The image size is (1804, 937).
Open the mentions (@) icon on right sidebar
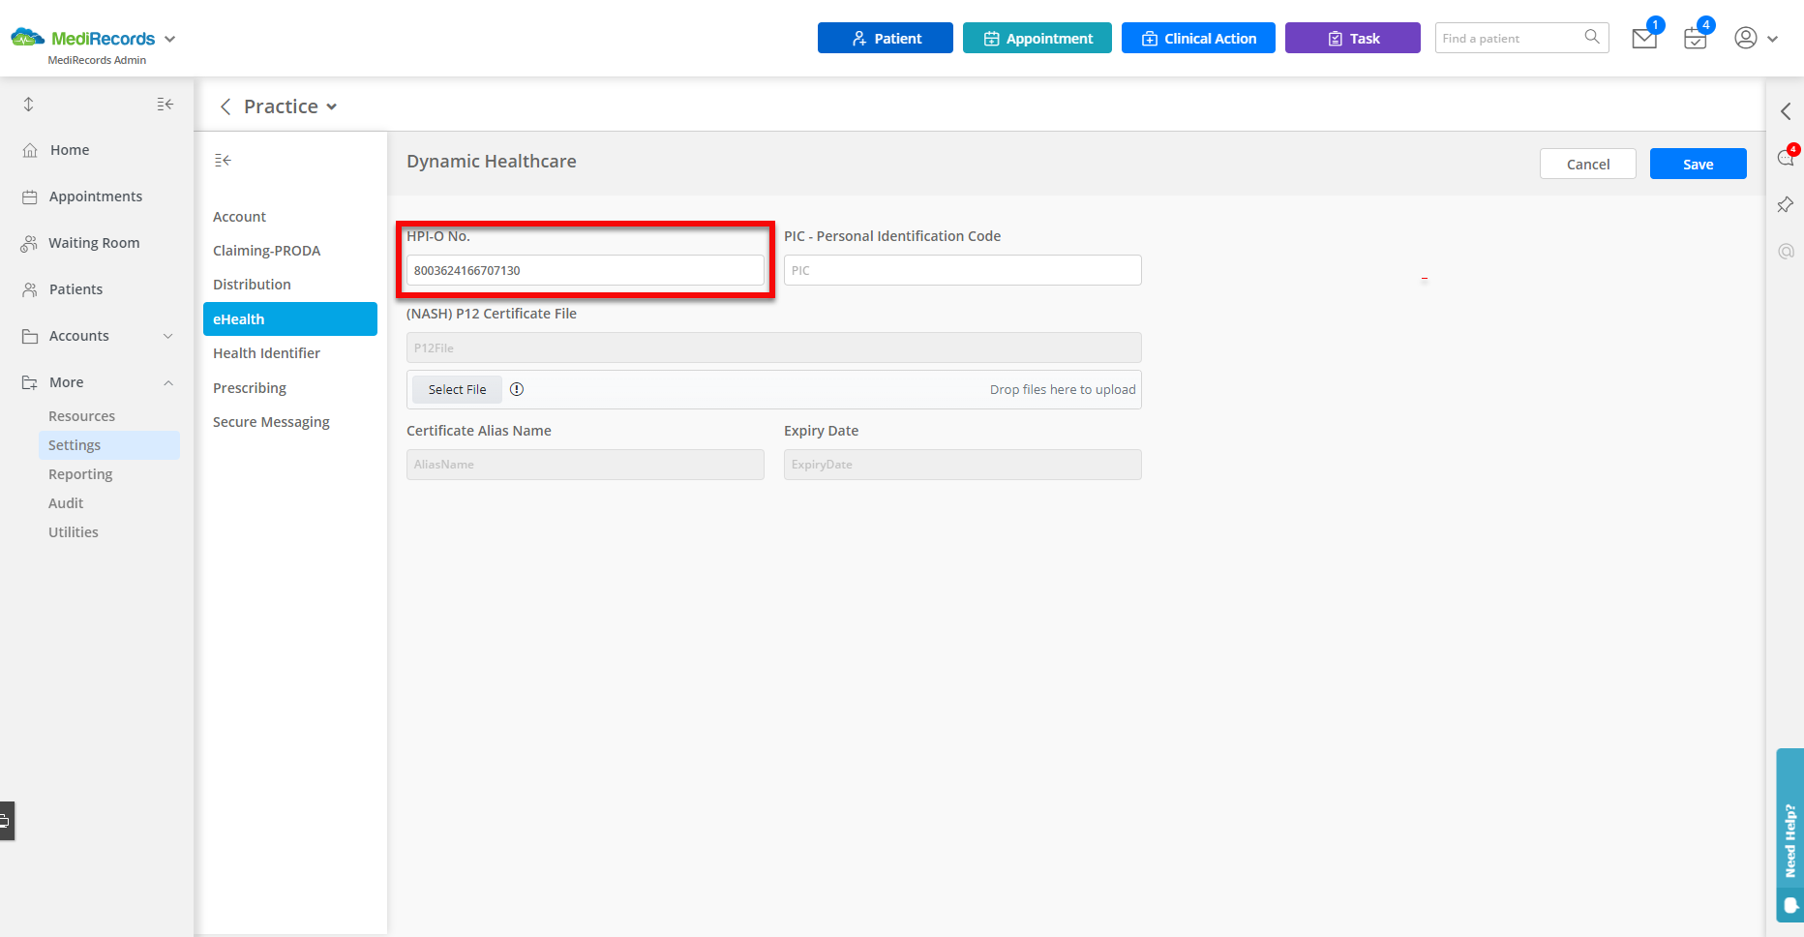tap(1786, 251)
